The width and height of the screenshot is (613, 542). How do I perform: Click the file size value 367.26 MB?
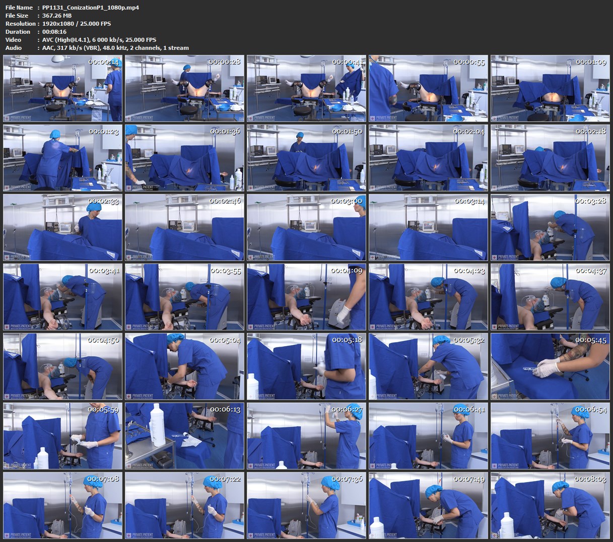coord(57,16)
